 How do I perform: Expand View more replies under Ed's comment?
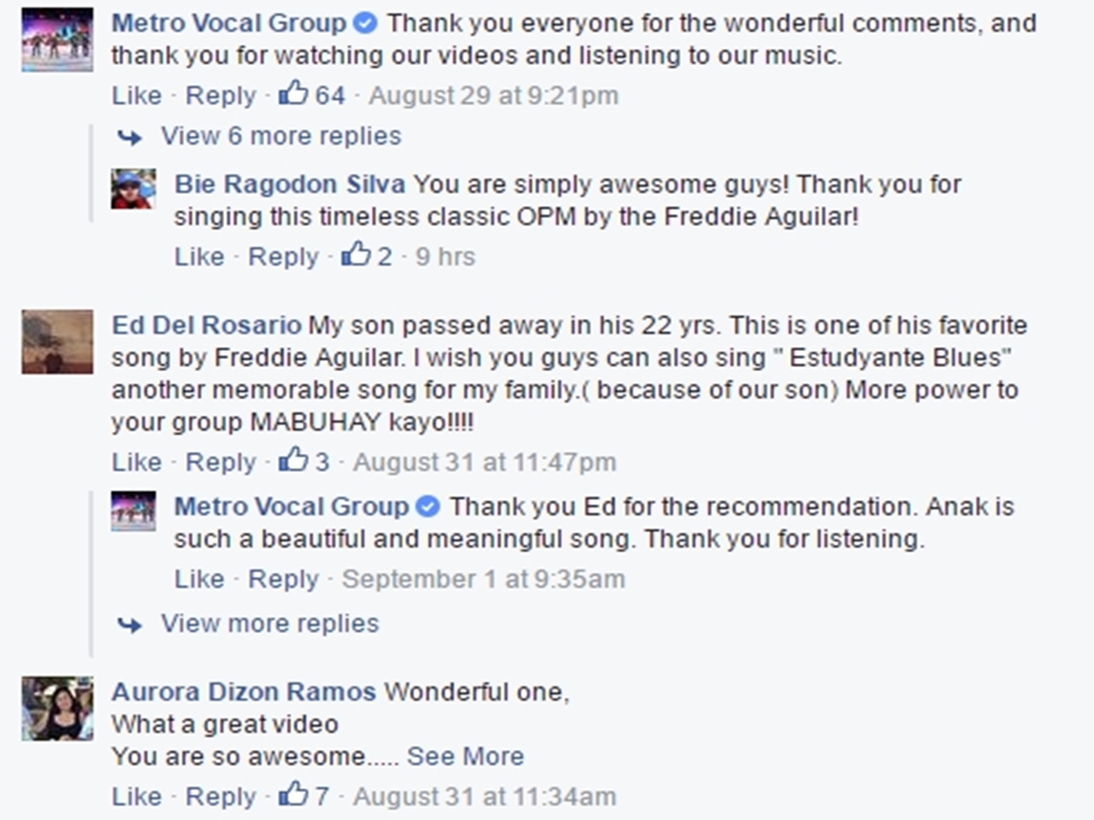coord(270,623)
